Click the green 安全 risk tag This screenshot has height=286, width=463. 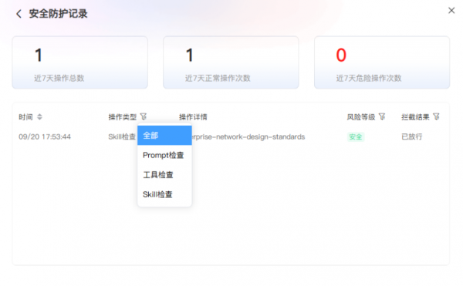[x=356, y=136]
